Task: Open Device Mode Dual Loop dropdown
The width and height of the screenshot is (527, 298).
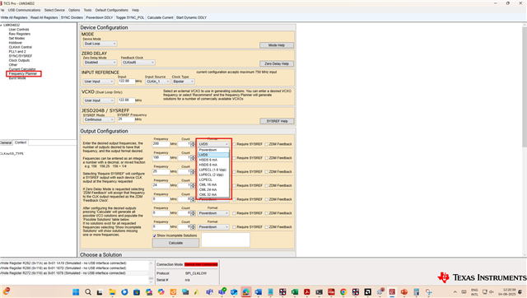Action: coord(100,44)
